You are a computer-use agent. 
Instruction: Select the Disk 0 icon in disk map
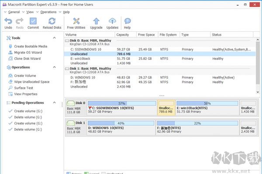coord(71,103)
